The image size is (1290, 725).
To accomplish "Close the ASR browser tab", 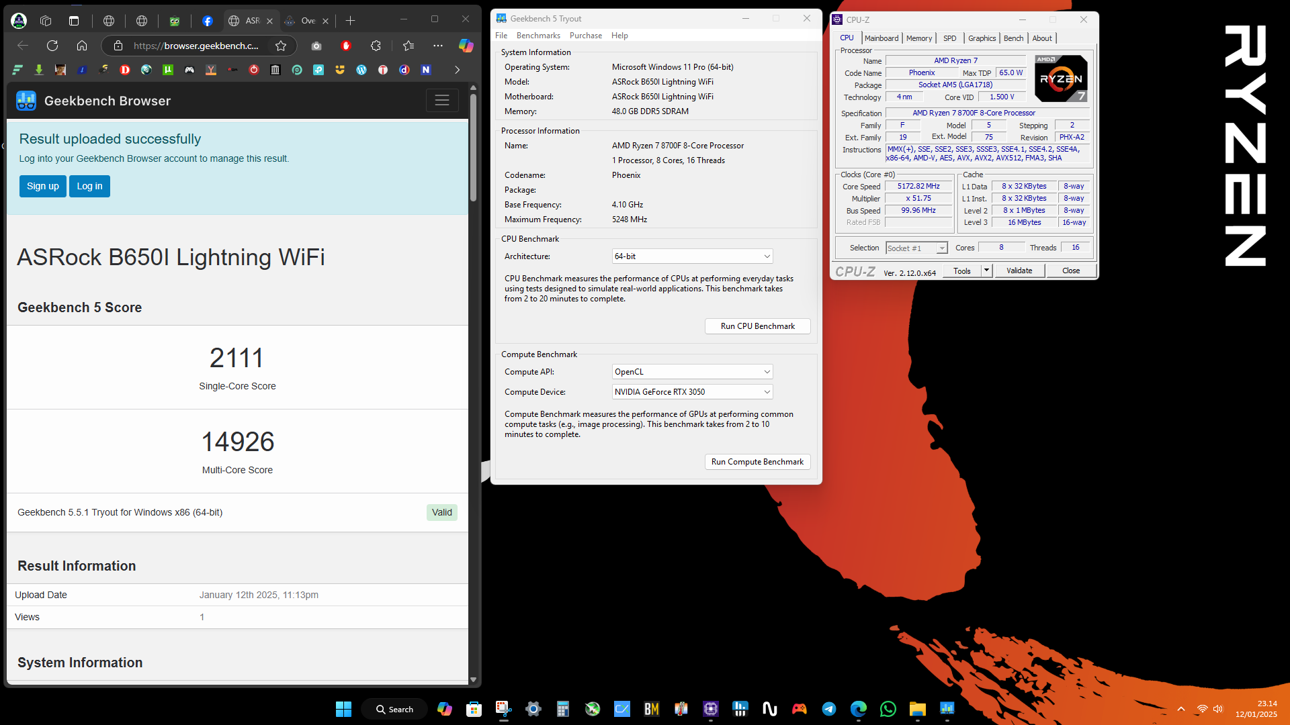I will [269, 21].
